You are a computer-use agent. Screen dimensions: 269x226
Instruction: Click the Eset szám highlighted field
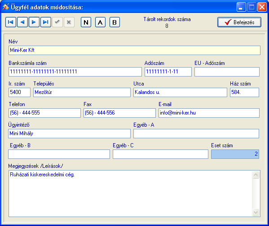[235, 154]
